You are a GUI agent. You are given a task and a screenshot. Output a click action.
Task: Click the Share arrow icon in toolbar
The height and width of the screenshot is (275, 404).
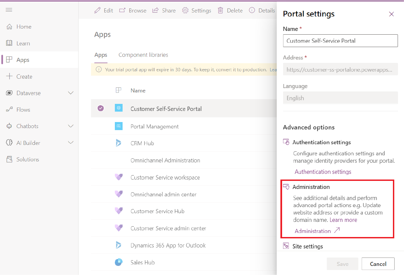pyautogui.click(x=155, y=10)
